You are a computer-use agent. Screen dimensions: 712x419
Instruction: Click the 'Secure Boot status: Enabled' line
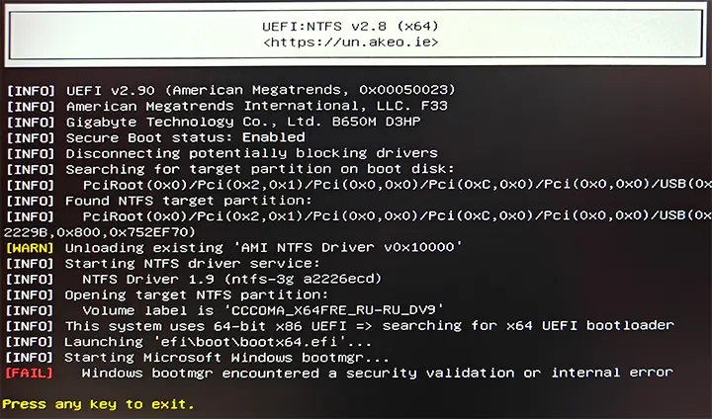[185, 137]
